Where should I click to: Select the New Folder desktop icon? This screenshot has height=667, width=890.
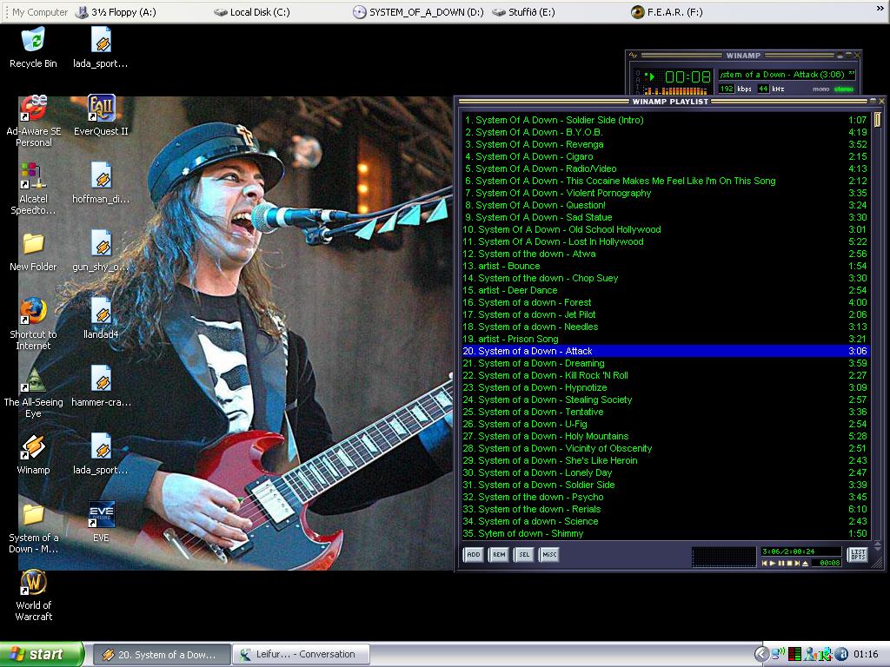tap(34, 251)
